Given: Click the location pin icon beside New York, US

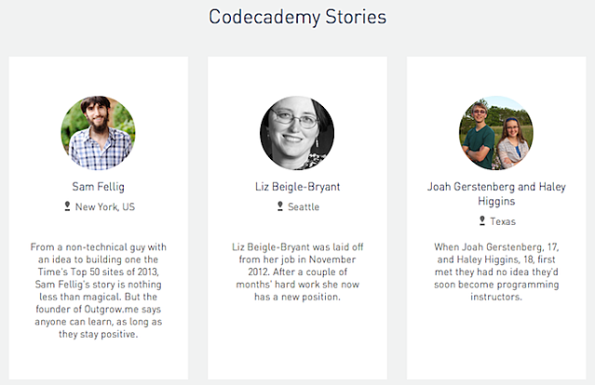Looking at the screenshot, I should 66,206.
